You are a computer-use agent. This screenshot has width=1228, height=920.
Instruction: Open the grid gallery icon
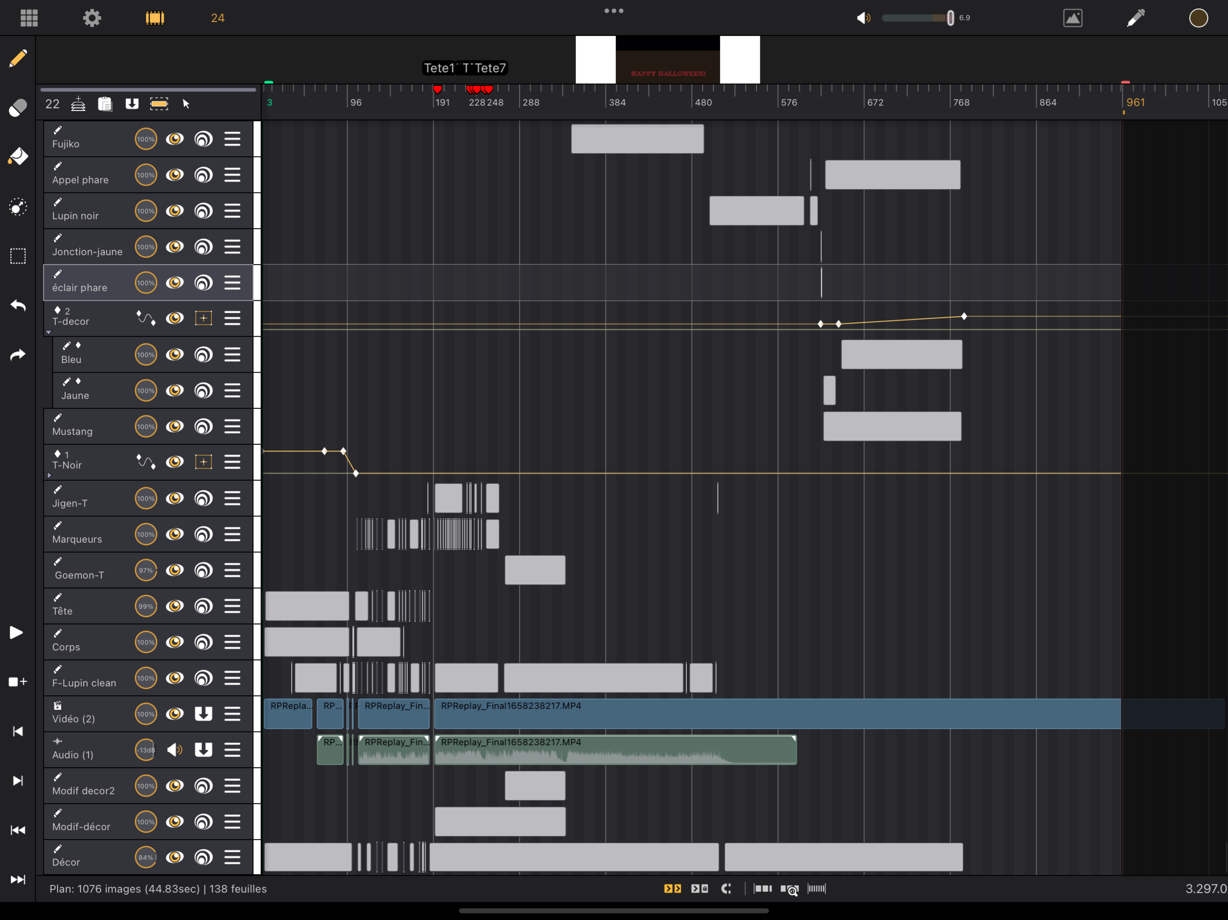point(29,18)
